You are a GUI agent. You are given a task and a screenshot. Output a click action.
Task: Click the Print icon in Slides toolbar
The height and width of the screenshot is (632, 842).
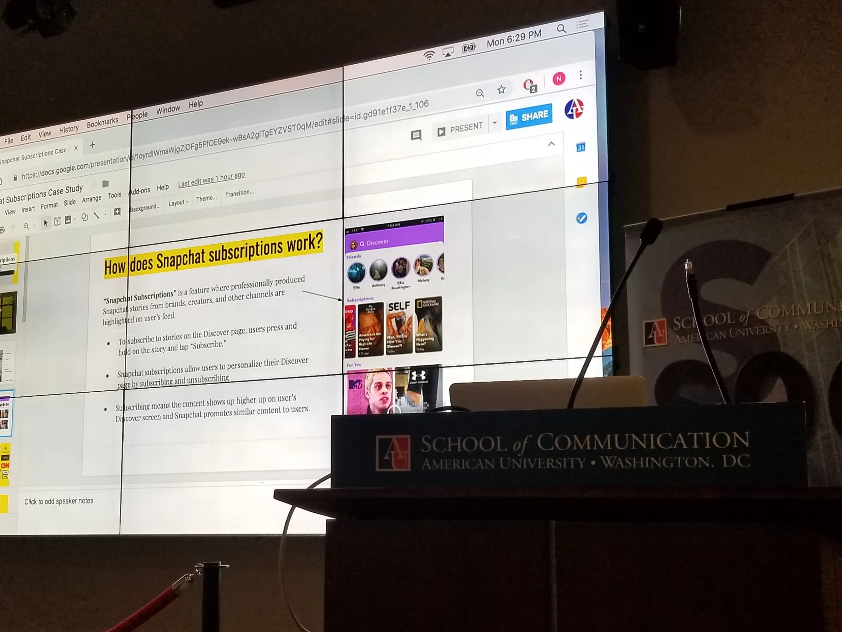pyautogui.click(x=2, y=230)
